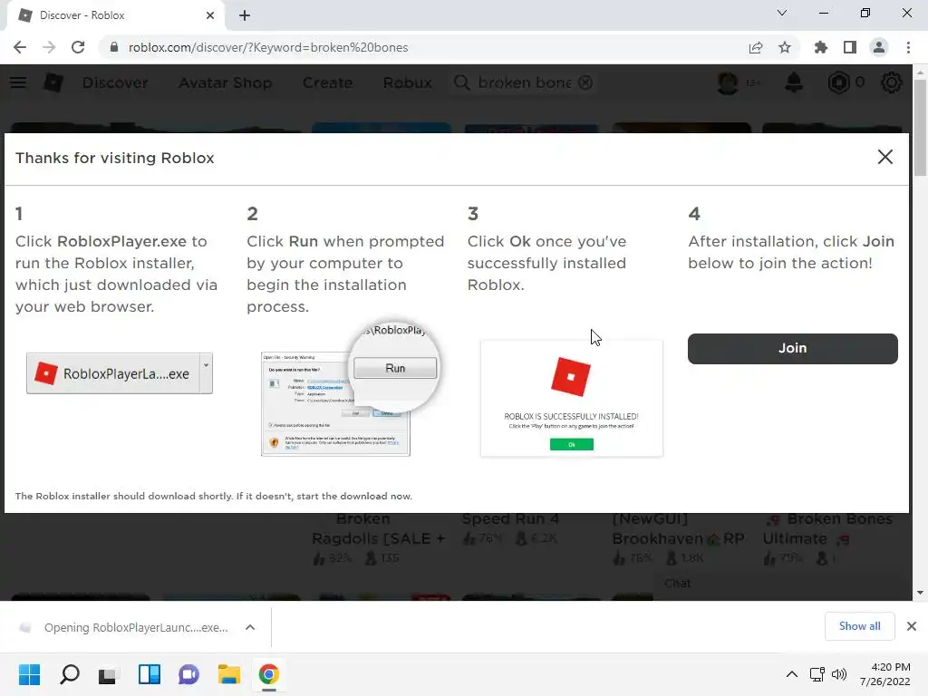Screen dimensions: 928x696
Task: Go back to the previous page
Action: (x=20, y=47)
